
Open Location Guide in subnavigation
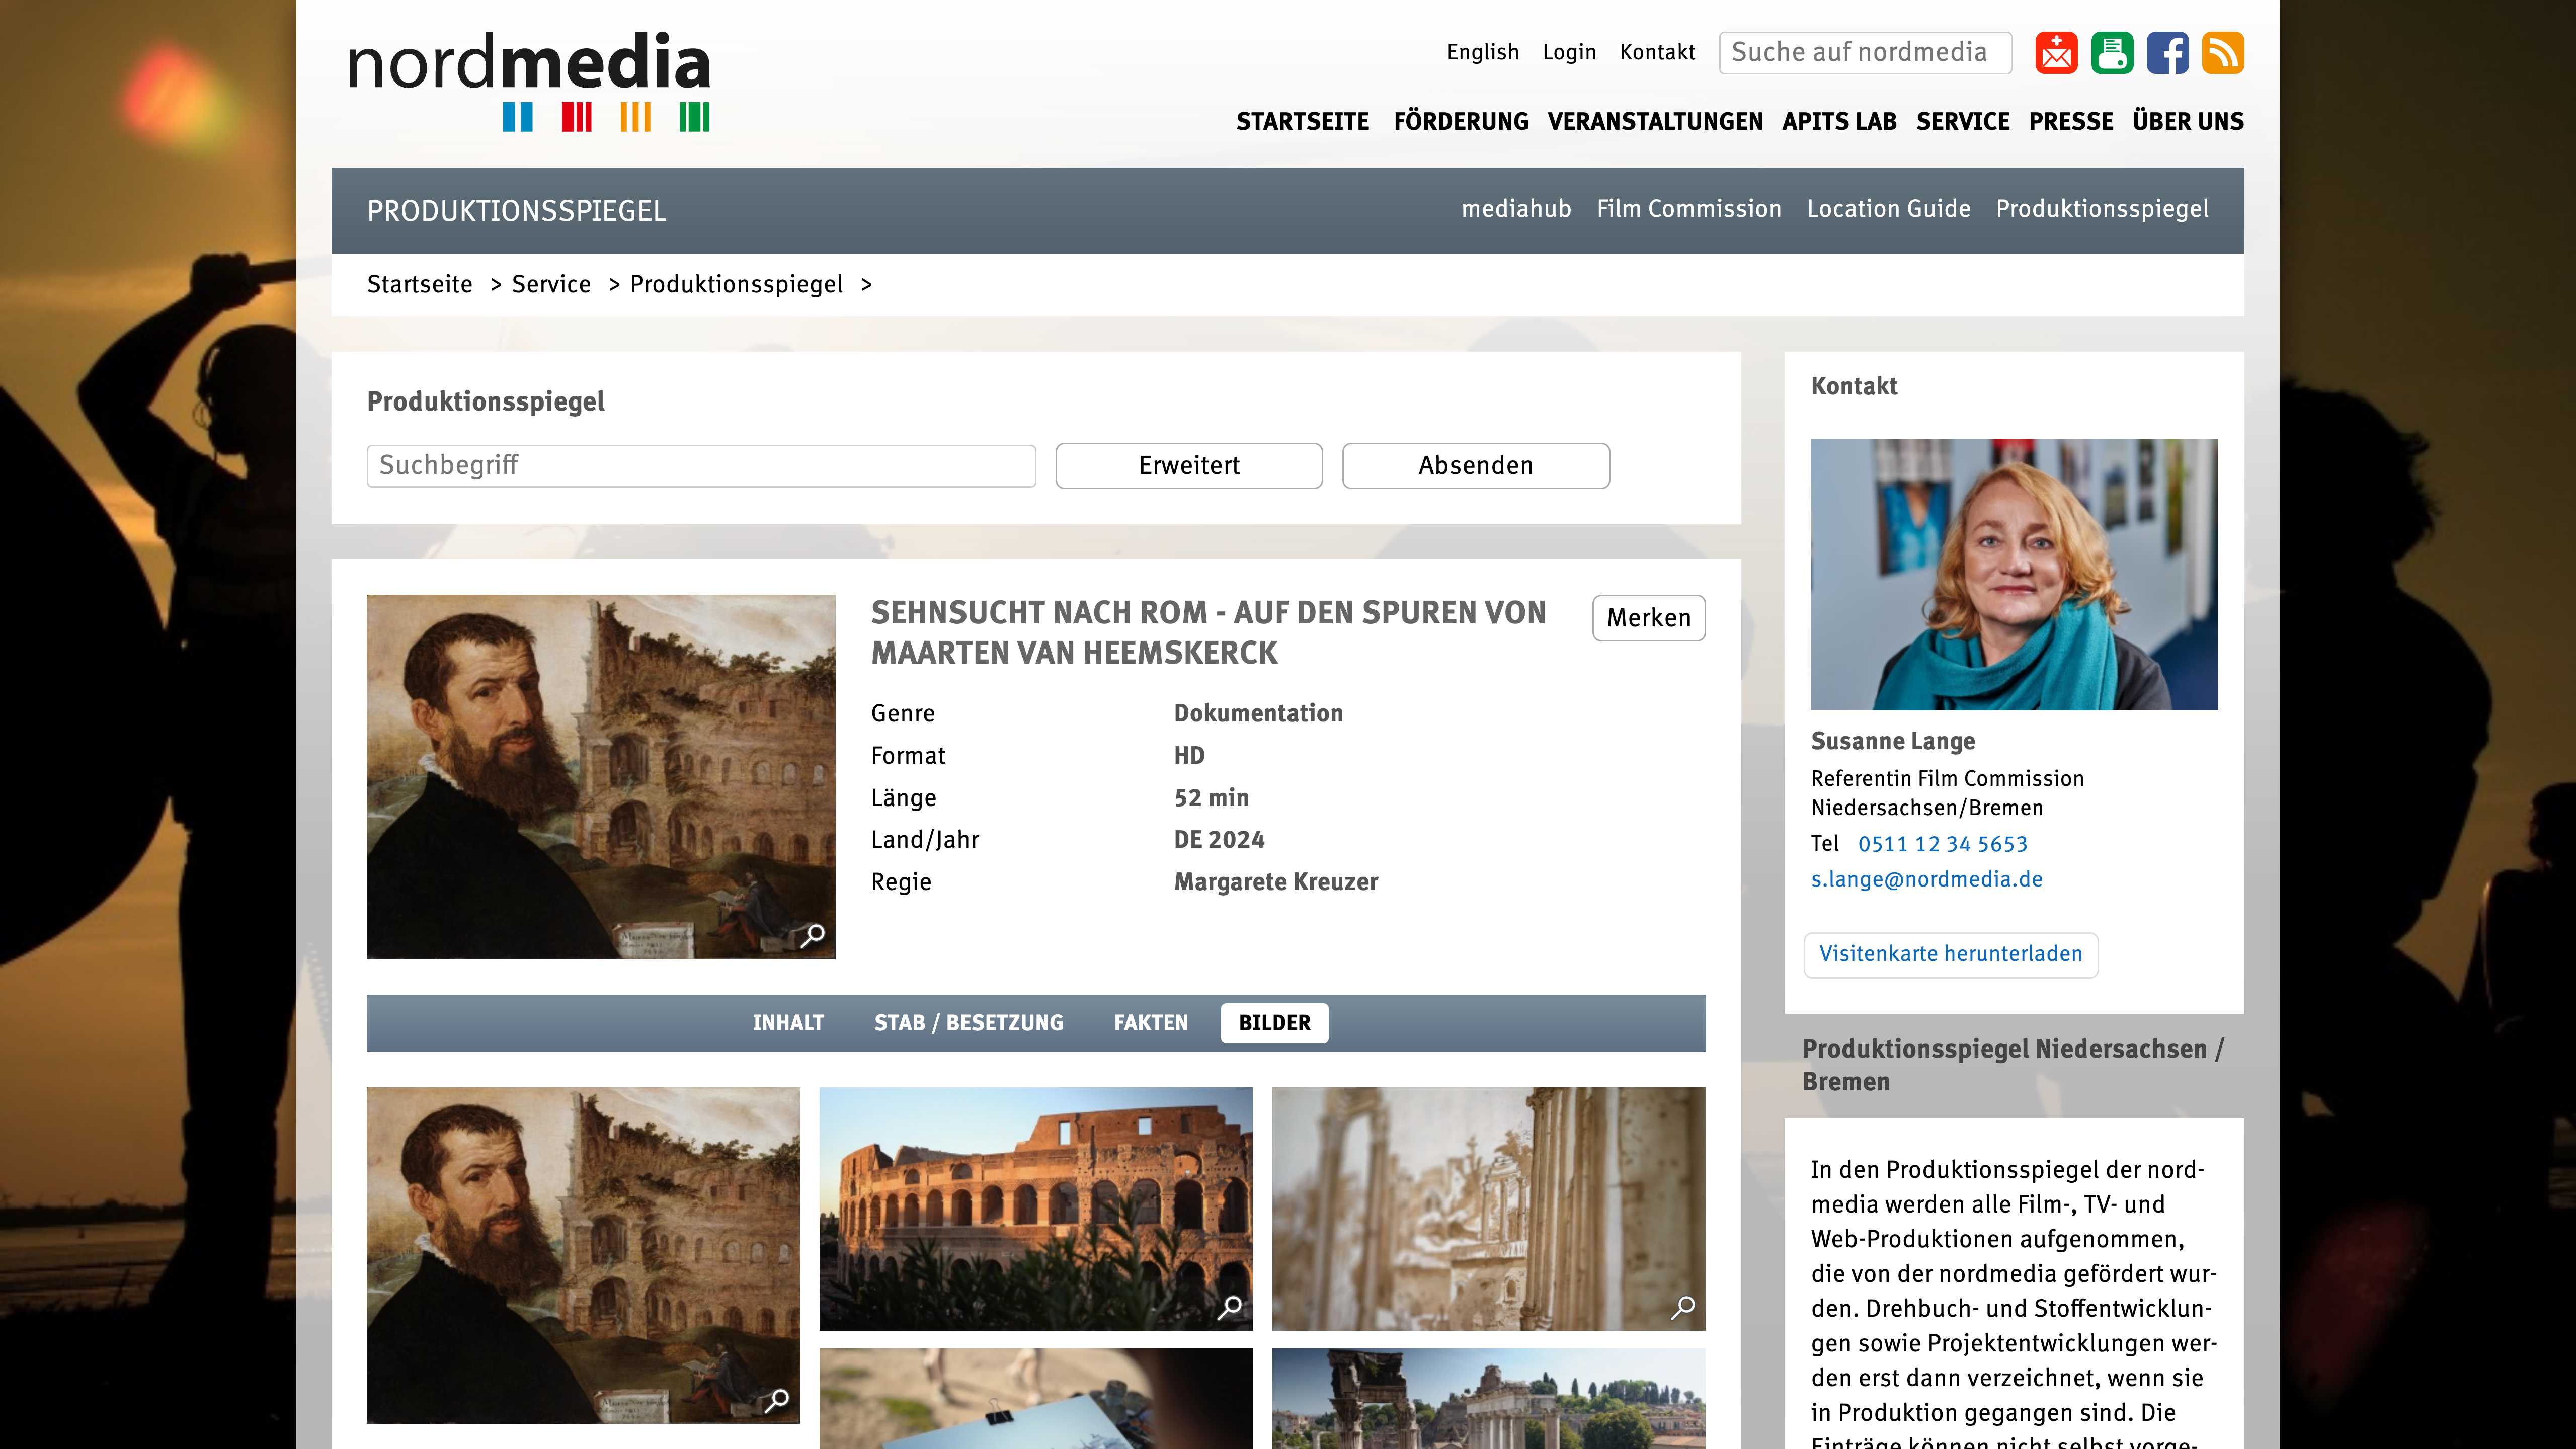click(x=1888, y=209)
